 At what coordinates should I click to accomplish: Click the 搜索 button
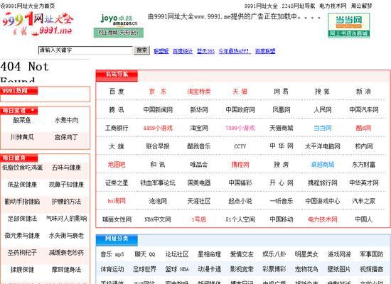[x=141, y=50]
